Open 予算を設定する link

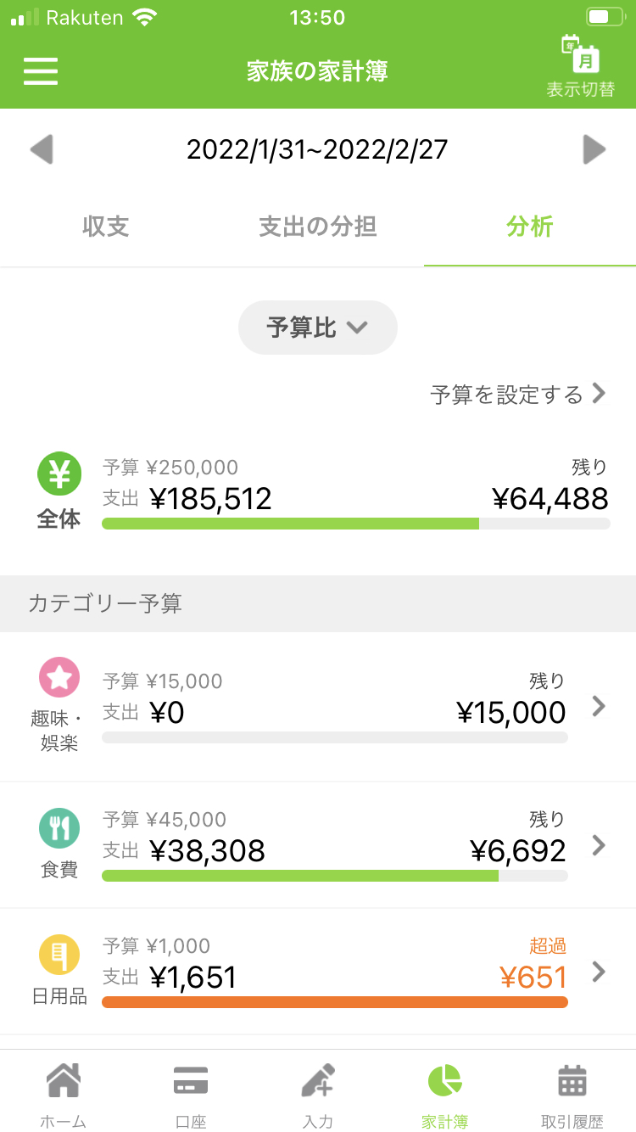[x=519, y=394]
